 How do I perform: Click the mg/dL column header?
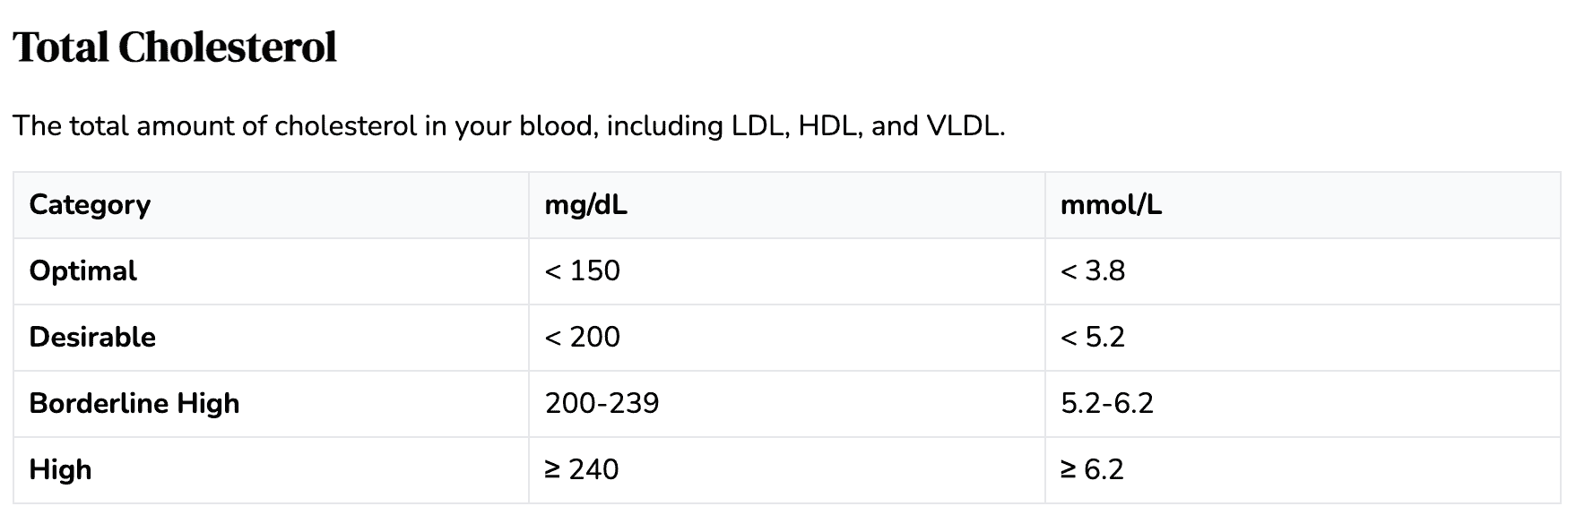click(585, 205)
